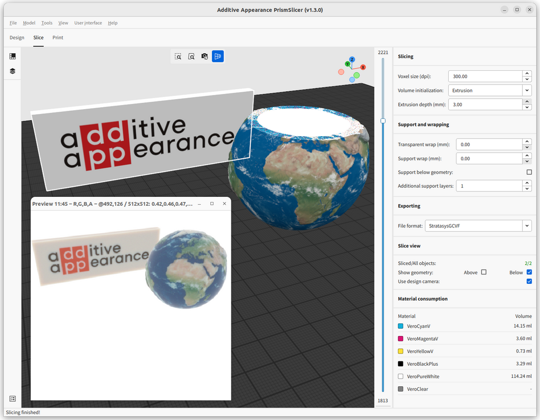540x420 pixels.
Task: Click the zoom-to-fit magnifier viewport icon
Action: [x=191, y=56]
